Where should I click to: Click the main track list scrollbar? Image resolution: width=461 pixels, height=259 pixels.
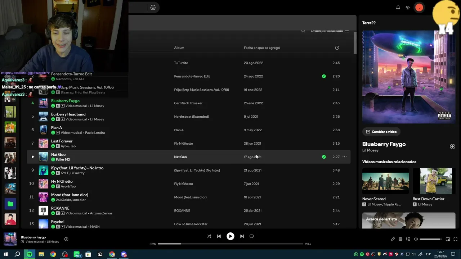coord(355,43)
